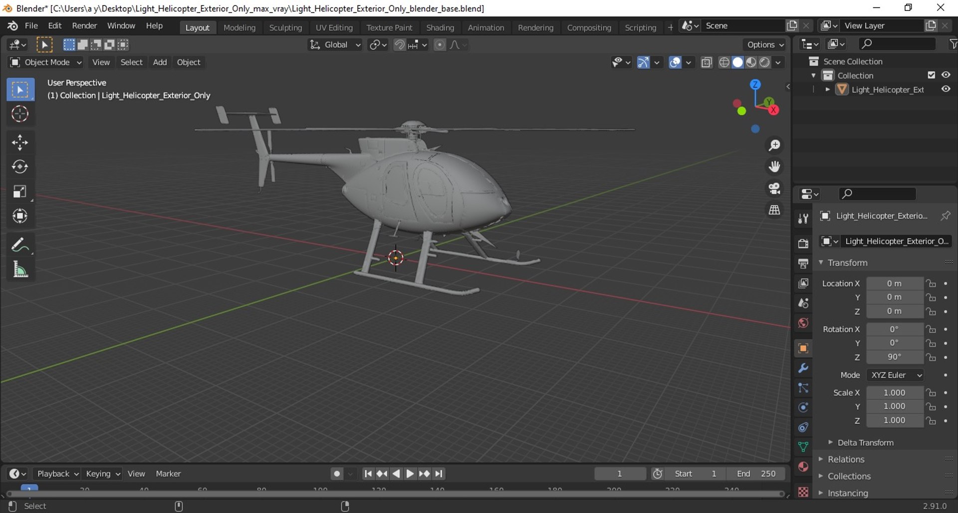Open the Playback dropdown
Screen dimensions: 958x513
click(x=57, y=474)
